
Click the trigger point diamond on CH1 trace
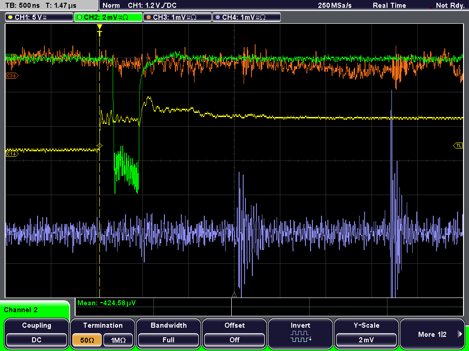(99, 146)
